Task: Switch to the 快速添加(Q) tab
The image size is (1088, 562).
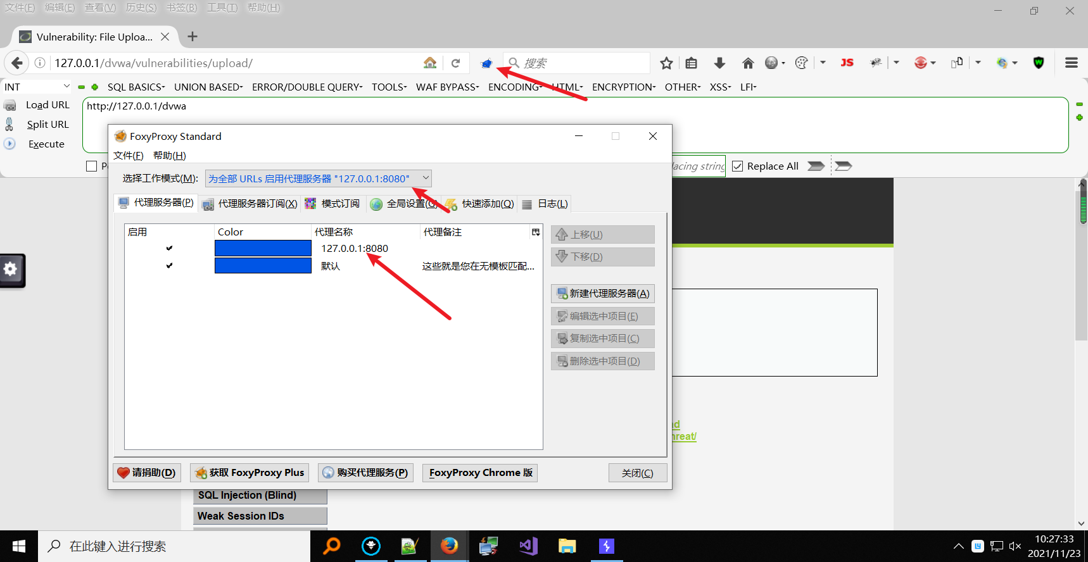Action: point(479,204)
